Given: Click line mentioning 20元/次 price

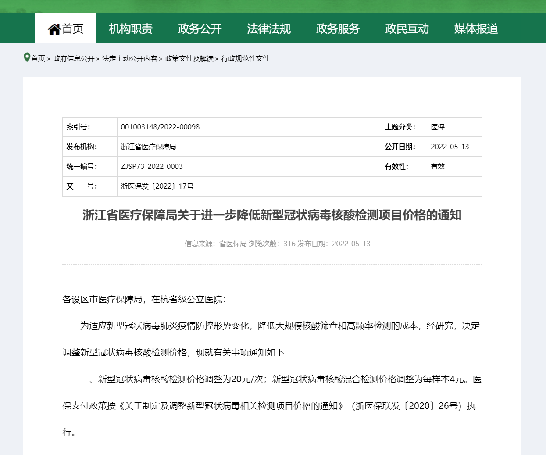Looking at the screenshot, I should (281, 379).
